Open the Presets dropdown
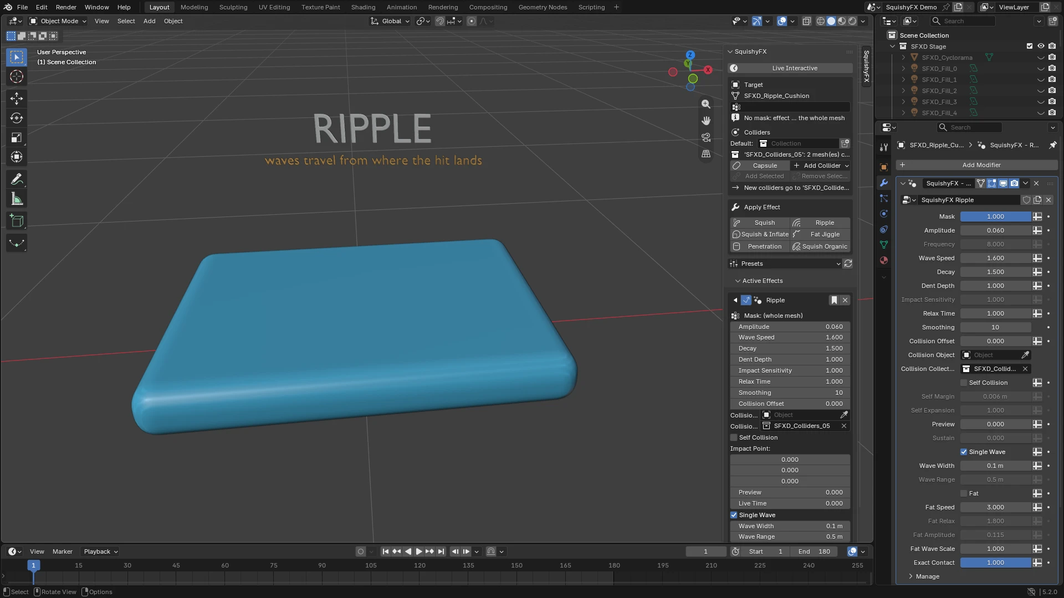 coord(785,264)
